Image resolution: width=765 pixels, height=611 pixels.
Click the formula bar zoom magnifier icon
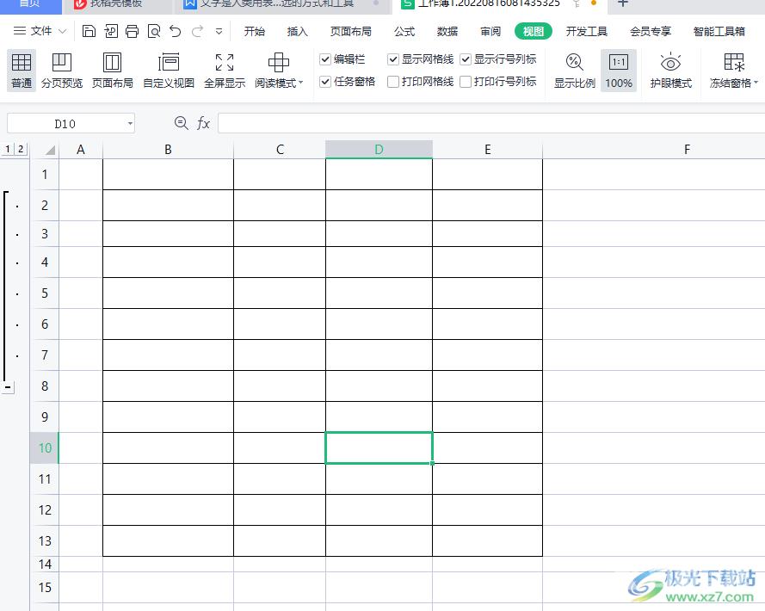coord(181,123)
